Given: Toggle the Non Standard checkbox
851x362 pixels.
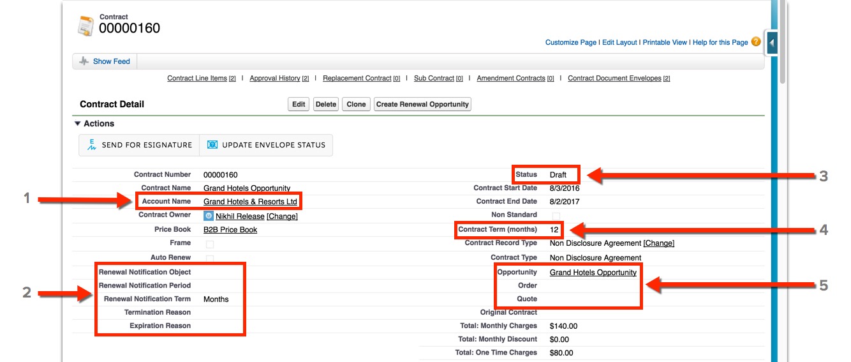Looking at the screenshot, I should (556, 216).
